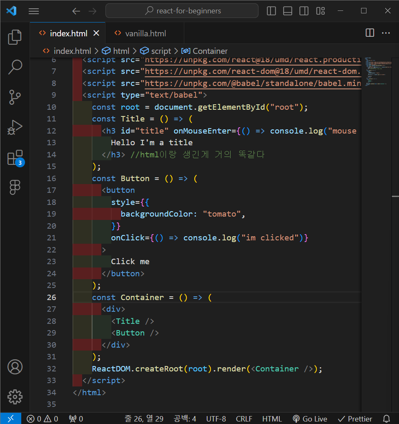Toggle the secondary side bar layout button

click(304, 11)
